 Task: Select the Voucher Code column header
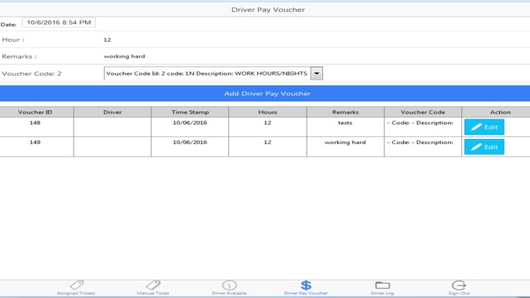click(423, 112)
